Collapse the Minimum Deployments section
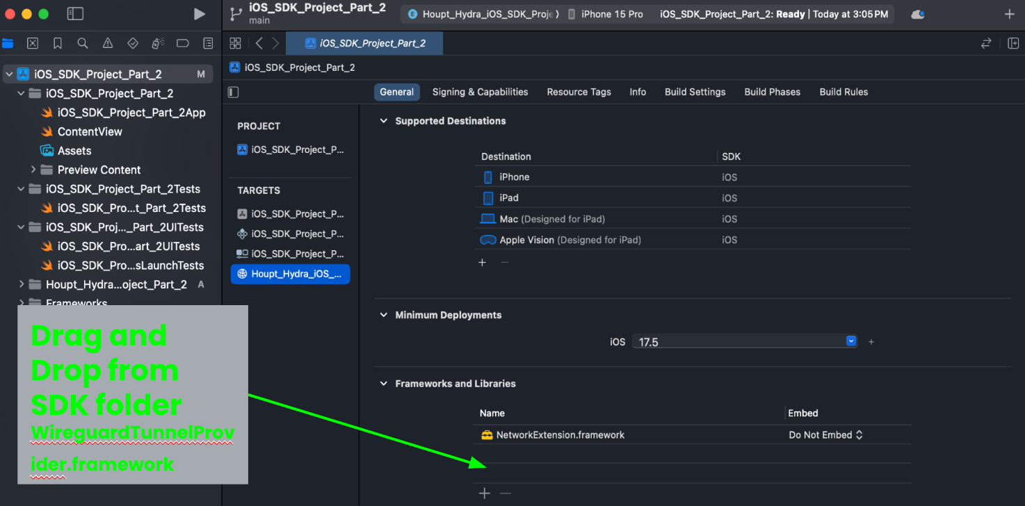The width and height of the screenshot is (1025, 506). [383, 315]
